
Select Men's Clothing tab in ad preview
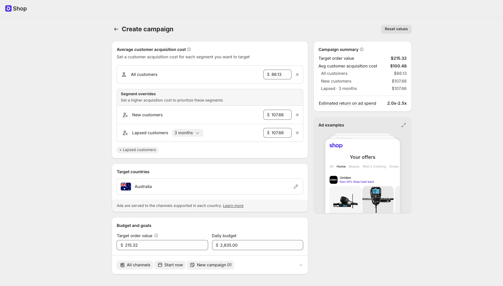(374, 167)
